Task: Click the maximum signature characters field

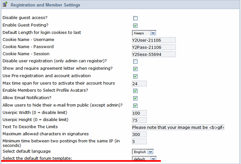Action: click(x=139, y=134)
